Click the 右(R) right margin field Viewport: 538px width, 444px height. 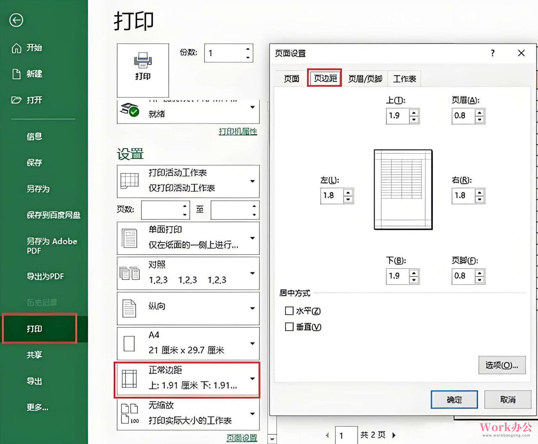pos(463,196)
